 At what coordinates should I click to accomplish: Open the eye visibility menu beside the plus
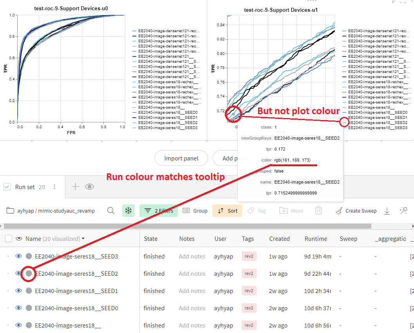pos(89,187)
